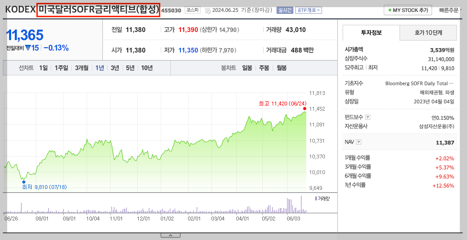Select the 1일 line chart period
467x240 pixels.
pos(44,68)
